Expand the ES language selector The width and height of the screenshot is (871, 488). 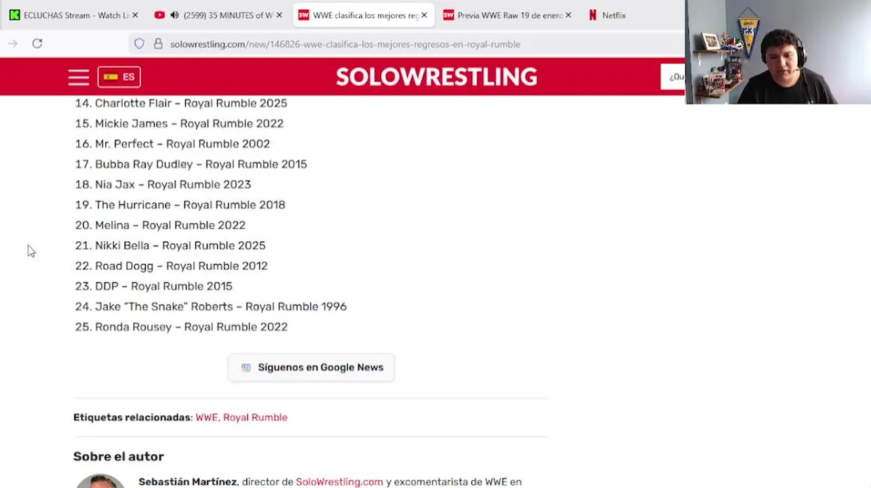[x=119, y=77]
